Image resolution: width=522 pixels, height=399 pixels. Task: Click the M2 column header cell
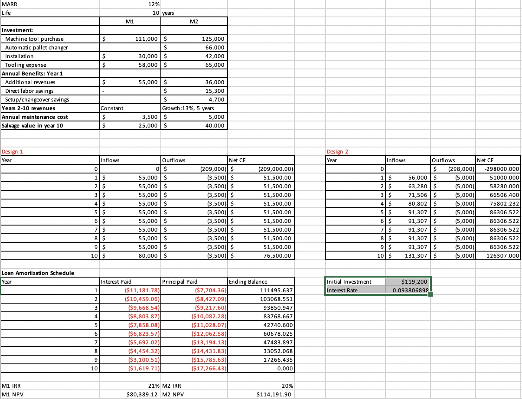tap(194, 21)
